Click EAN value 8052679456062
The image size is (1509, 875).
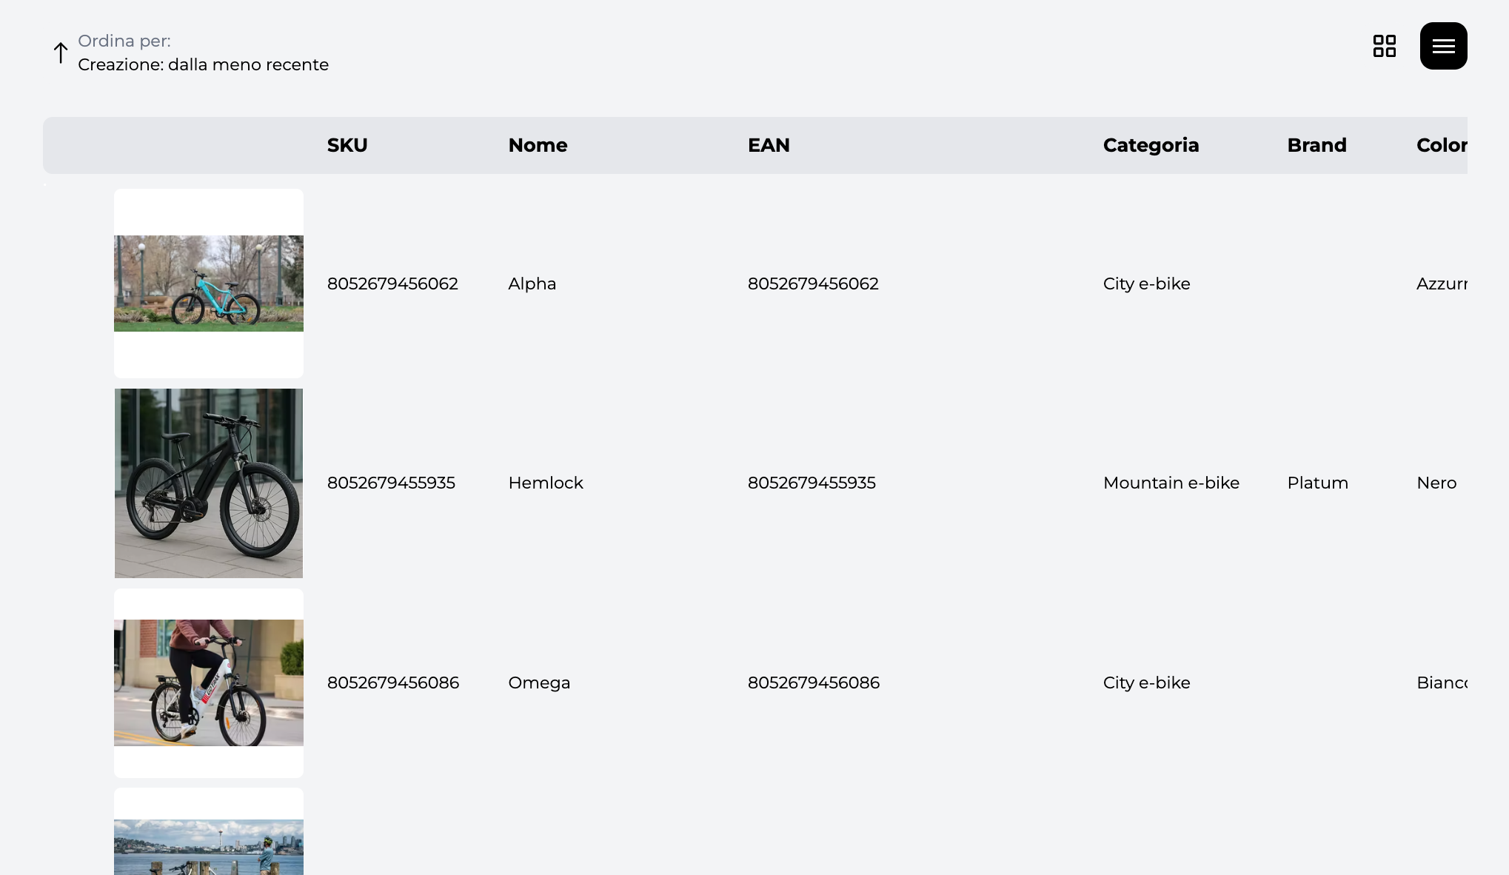[x=813, y=284]
